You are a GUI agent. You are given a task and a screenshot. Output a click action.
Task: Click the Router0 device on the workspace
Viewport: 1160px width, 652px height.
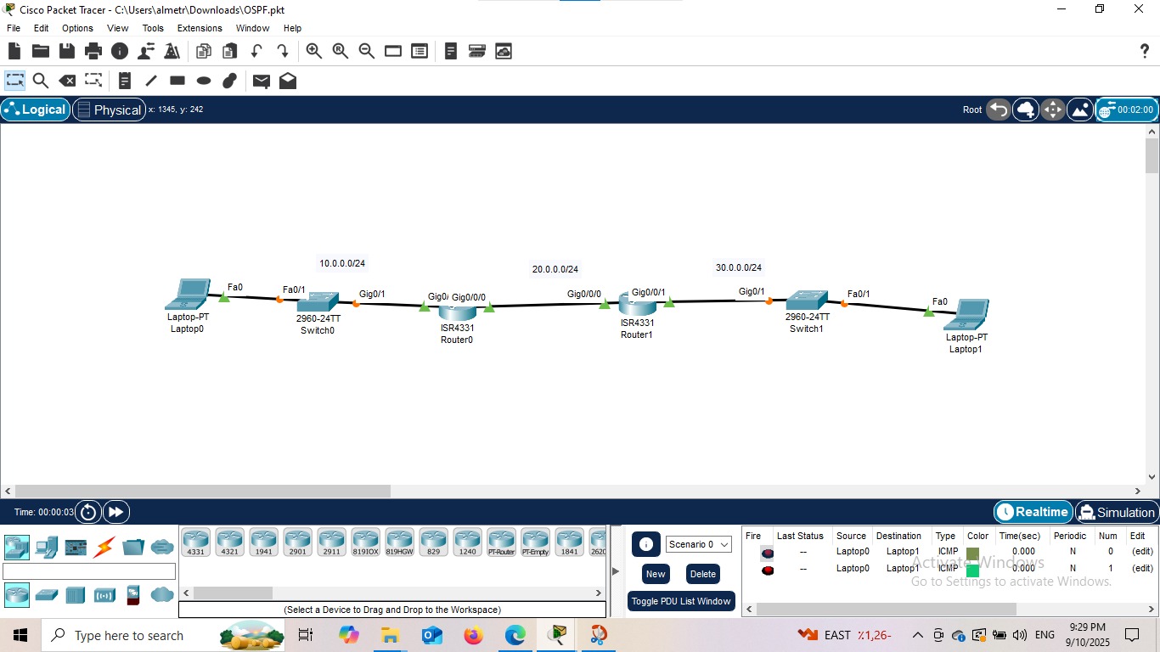458,313
